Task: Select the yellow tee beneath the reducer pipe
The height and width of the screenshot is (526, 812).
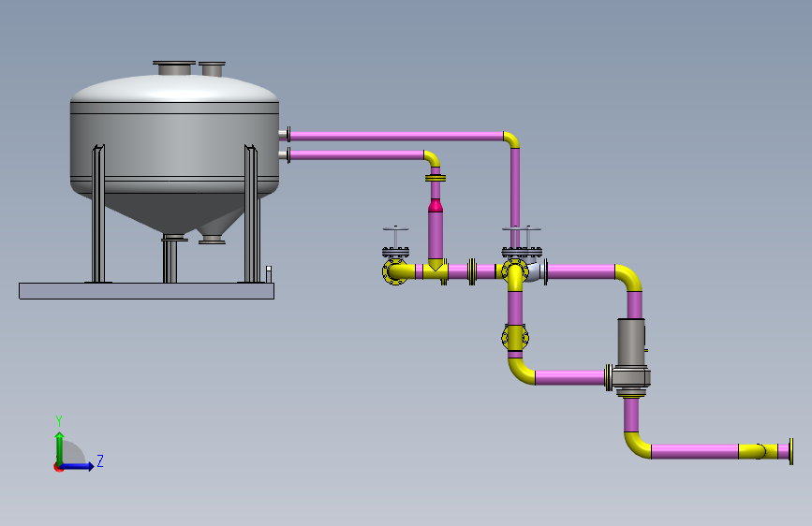Action: (x=435, y=270)
